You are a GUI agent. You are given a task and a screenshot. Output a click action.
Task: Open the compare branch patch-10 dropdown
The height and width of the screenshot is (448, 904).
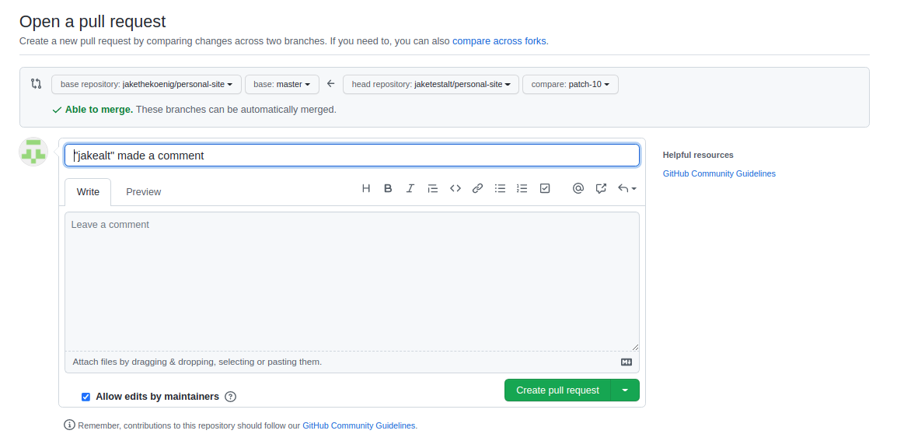[x=571, y=84]
